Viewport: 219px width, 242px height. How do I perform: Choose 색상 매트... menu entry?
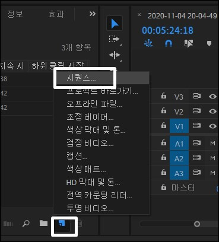click(x=101, y=169)
